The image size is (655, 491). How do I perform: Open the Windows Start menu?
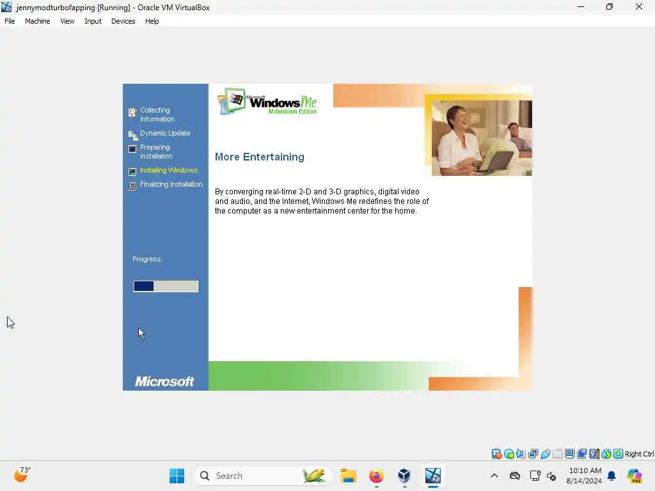177,476
